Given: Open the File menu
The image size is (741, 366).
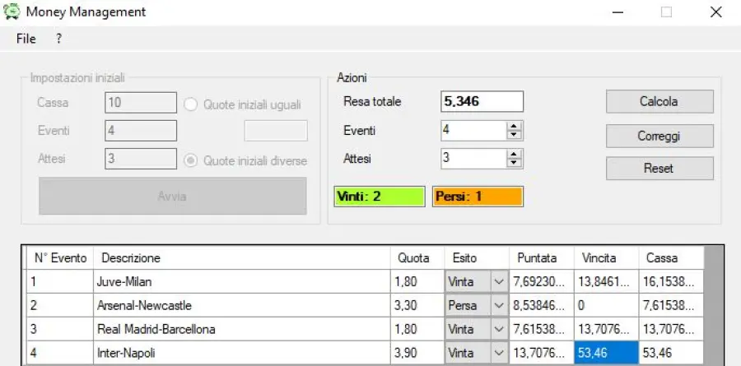Looking at the screenshot, I should click(x=26, y=39).
